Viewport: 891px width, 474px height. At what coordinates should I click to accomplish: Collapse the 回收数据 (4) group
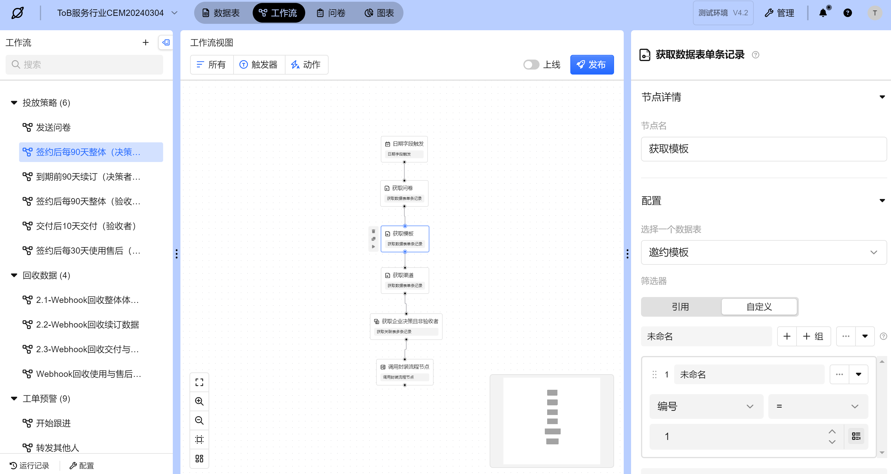tap(14, 275)
